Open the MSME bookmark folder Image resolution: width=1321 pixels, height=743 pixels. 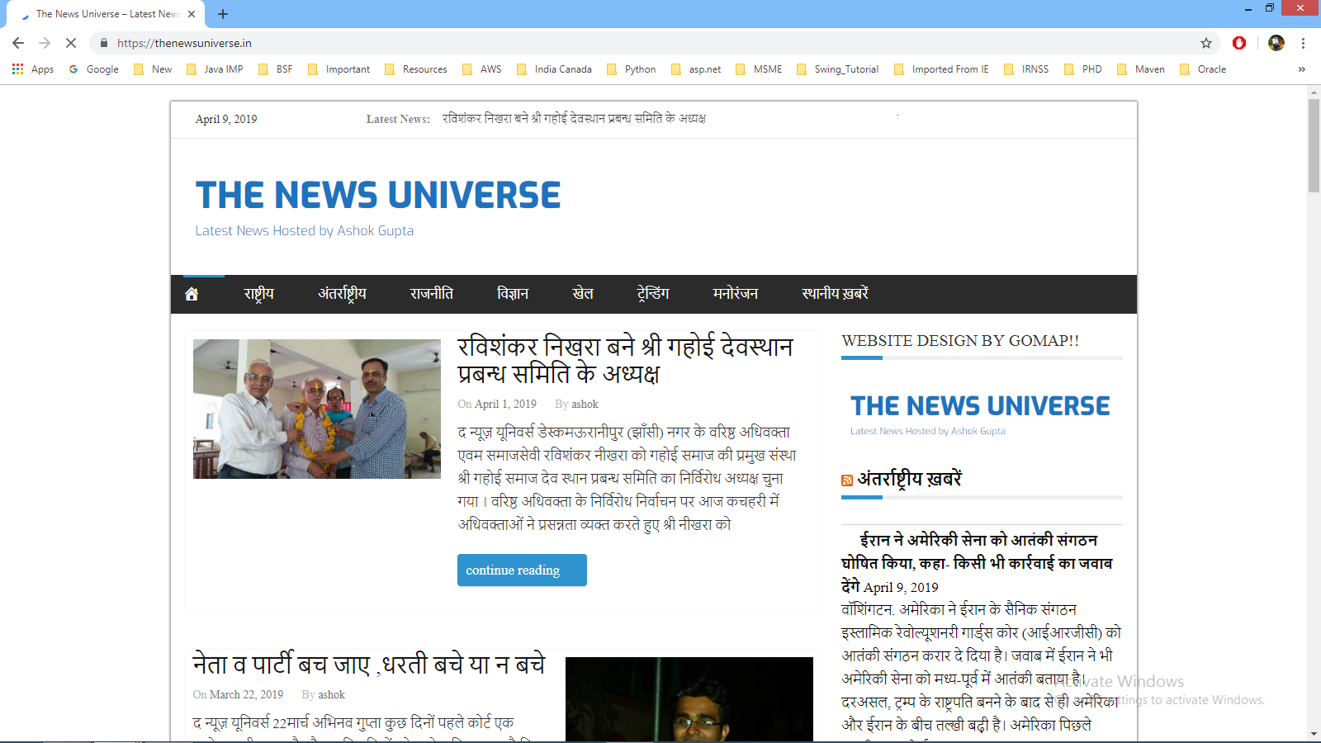pyautogui.click(x=759, y=69)
